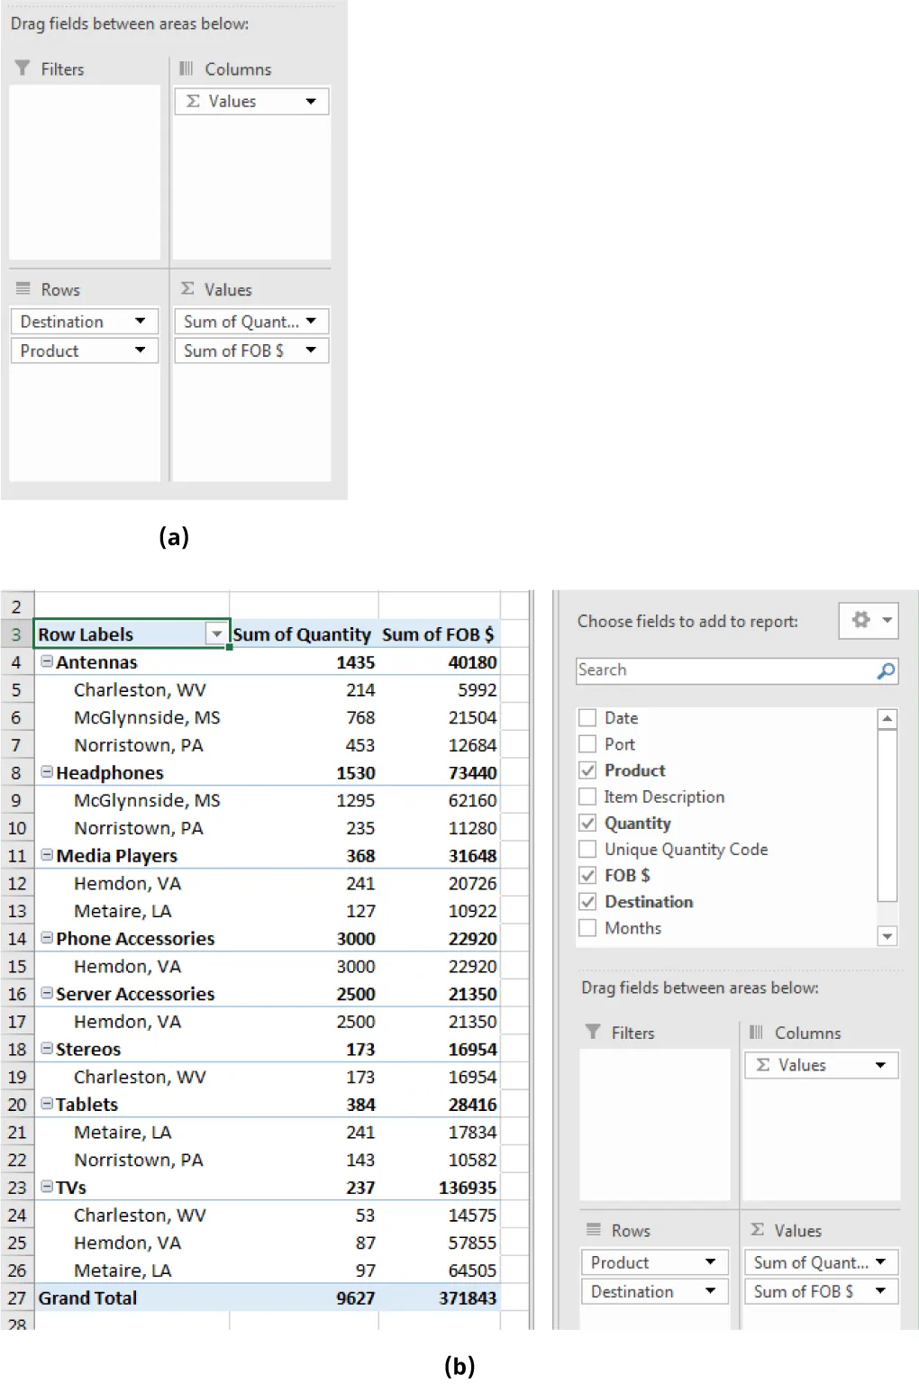Collapse the Antennas group

[46, 661]
